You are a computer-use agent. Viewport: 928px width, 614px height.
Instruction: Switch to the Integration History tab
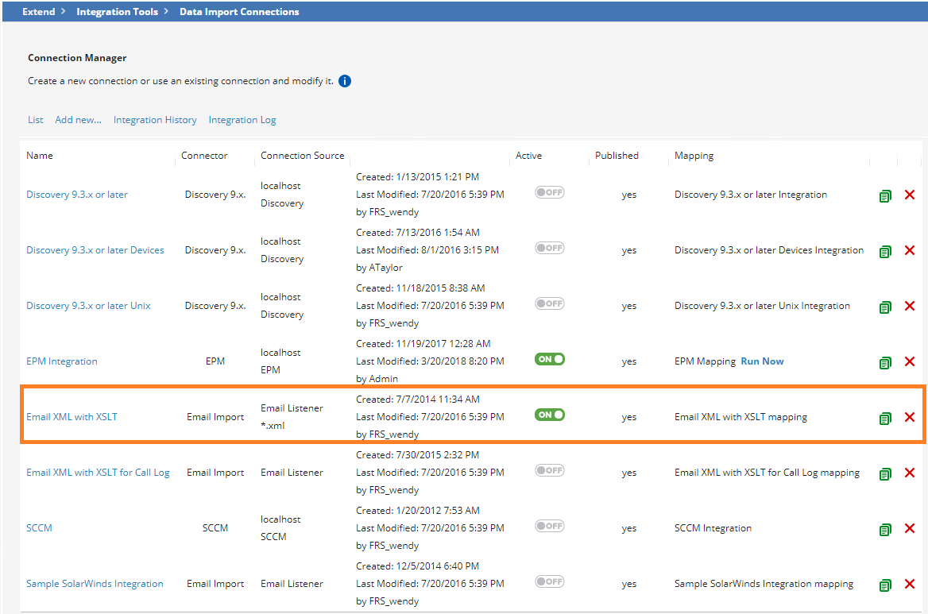point(154,119)
